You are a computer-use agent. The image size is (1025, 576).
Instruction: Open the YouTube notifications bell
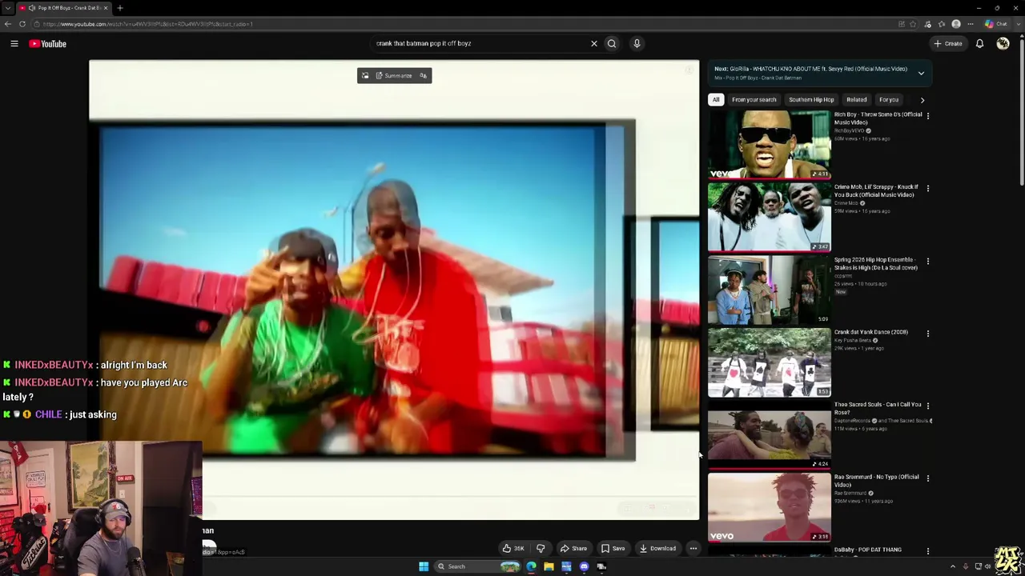[979, 43]
